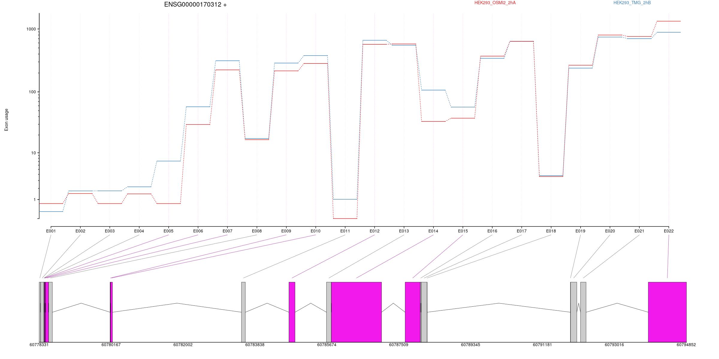Click the E010 exon label
The width and height of the screenshot is (719, 359).
click(315, 231)
